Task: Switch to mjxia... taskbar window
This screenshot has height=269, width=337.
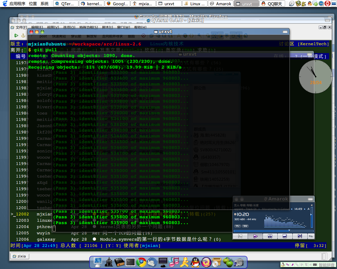Action: pyautogui.click(x=143, y=4)
